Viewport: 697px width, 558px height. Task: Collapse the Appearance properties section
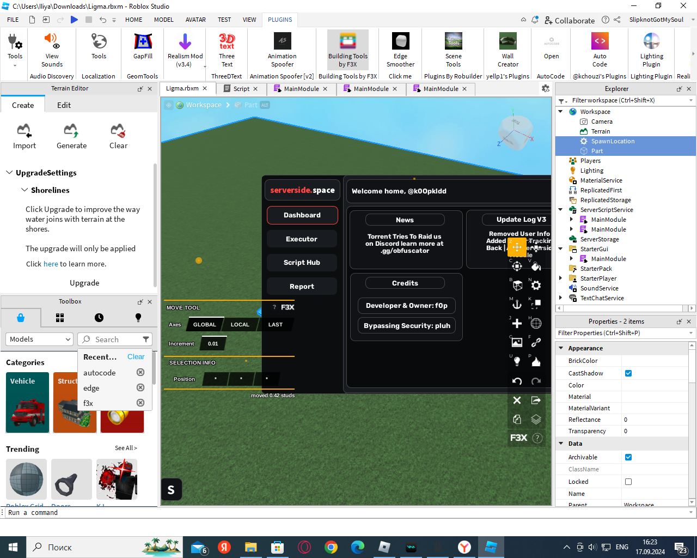pyautogui.click(x=561, y=348)
